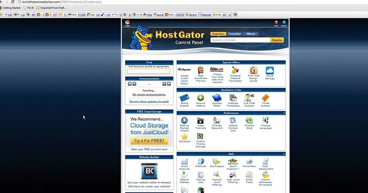Viewport: 368px width, 193px height.
Task: Go to next announcement arrow
Action: [164, 84]
